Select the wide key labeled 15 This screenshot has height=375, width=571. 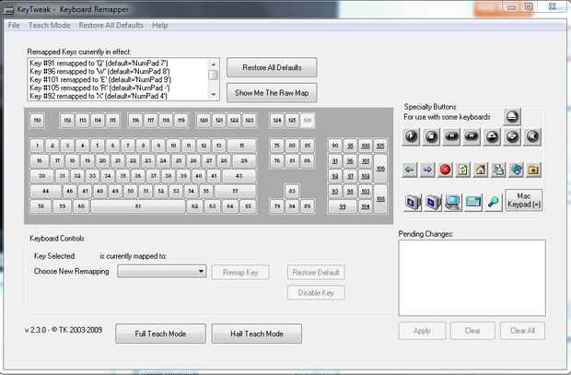point(242,146)
